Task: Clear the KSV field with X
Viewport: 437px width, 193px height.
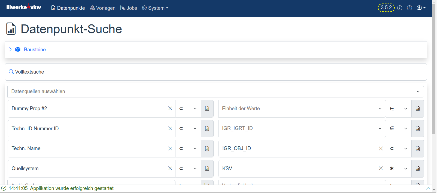Action: (381, 169)
